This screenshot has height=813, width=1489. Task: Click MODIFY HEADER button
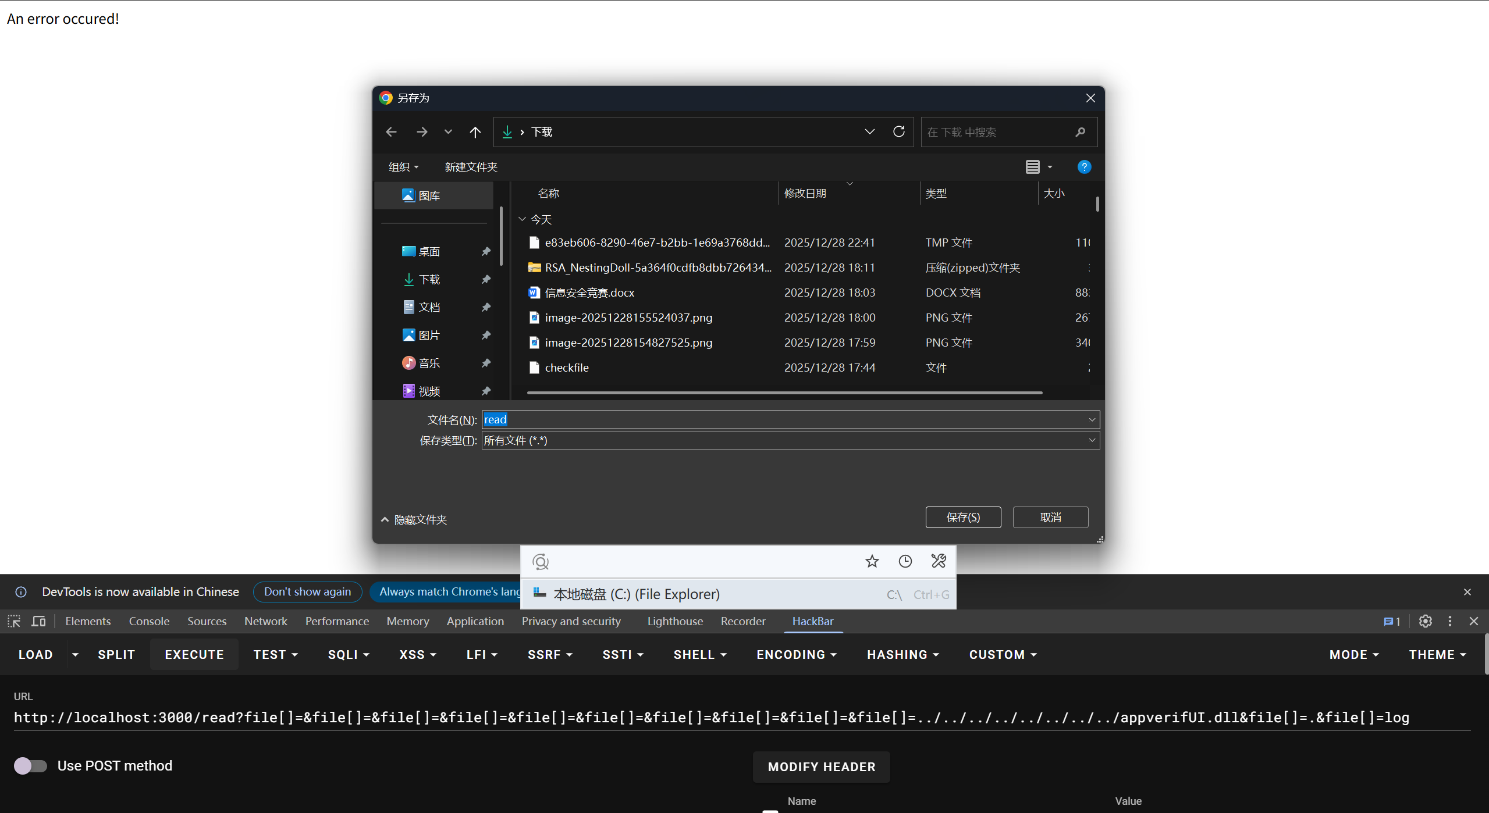pyautogui.click(x=821, y=766)
